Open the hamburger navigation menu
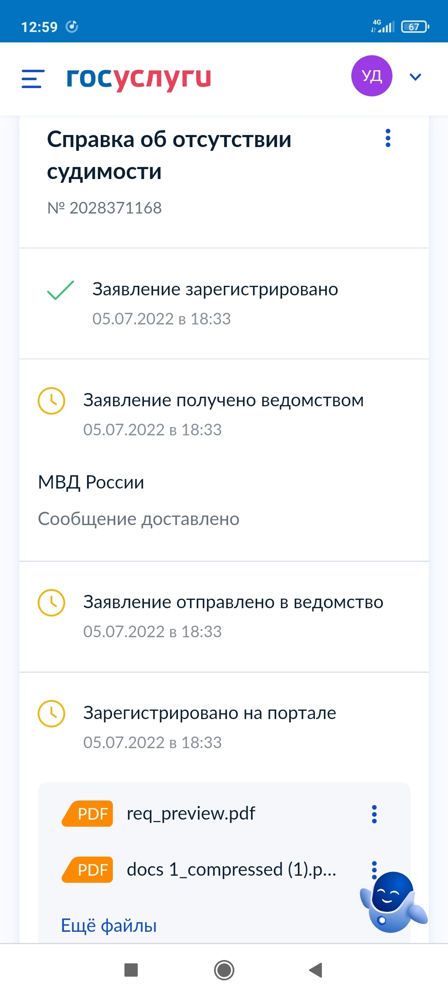Image resolution: width=448 pixels, height=997 pixels. click(x=33, y=79)
